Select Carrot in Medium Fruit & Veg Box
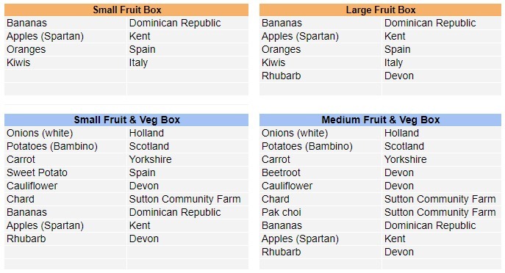This screenshot has width=505, height=273. click(x=320, y=159)
